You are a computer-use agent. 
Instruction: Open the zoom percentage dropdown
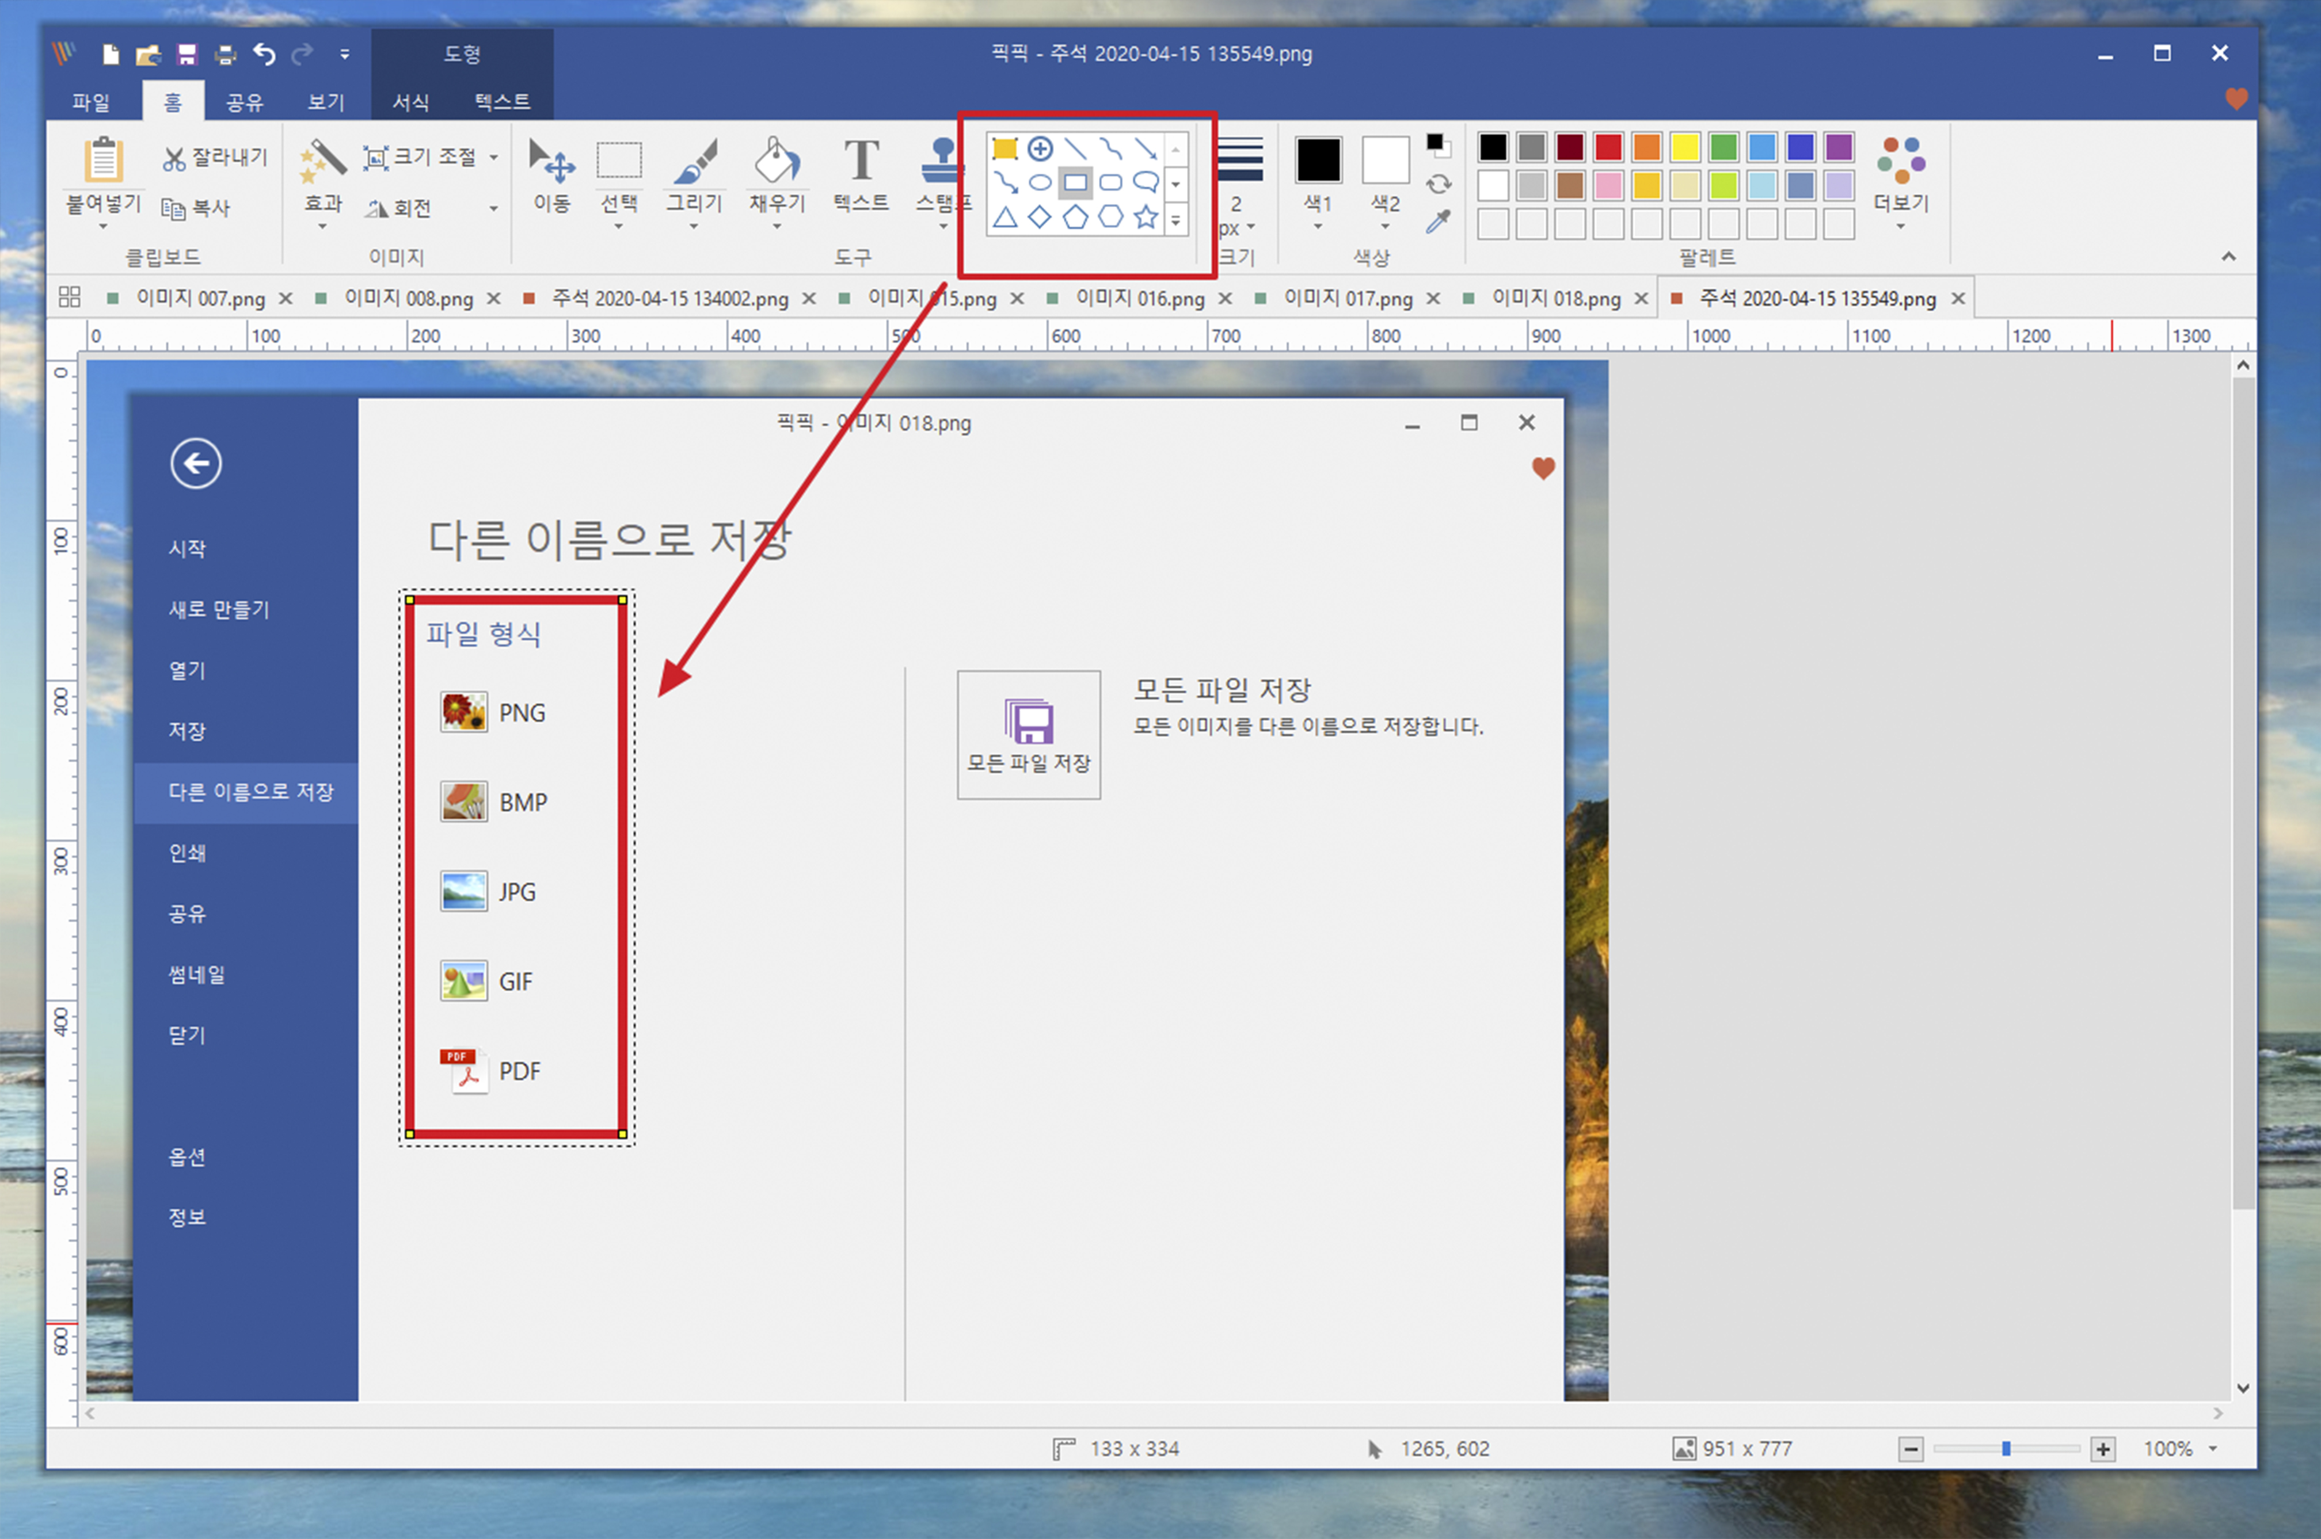pos(2213,1449)
